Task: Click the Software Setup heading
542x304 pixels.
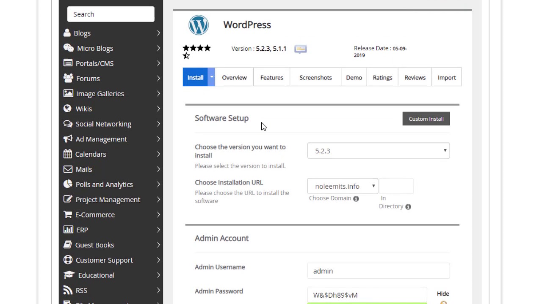Action: coord(221,118)
